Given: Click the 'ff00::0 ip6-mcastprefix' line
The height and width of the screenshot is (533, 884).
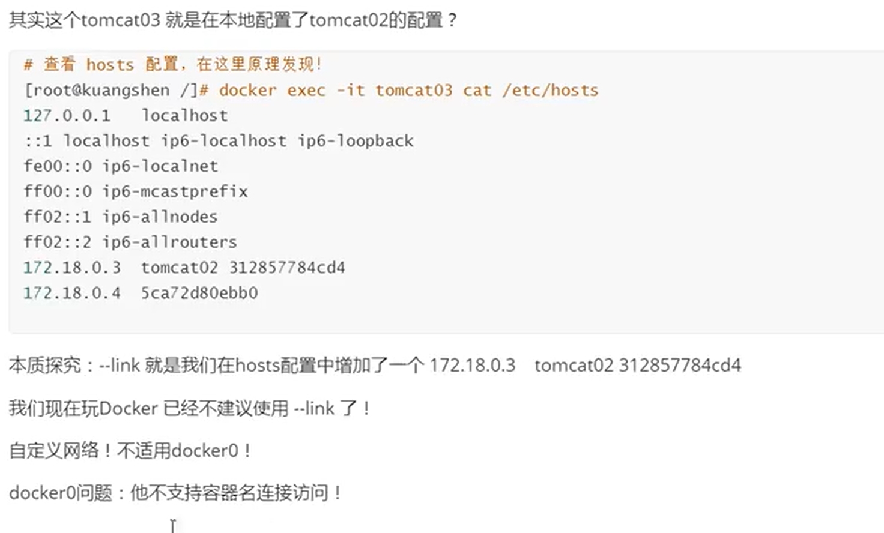Looking at the screenshot, I should point(136,191).
